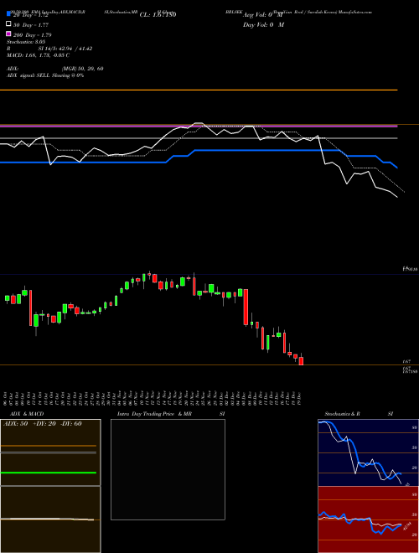Screen dimensions: 419x553
Task: Click the 'CL: 1.67150' closing price
Action: coord(158,15)
